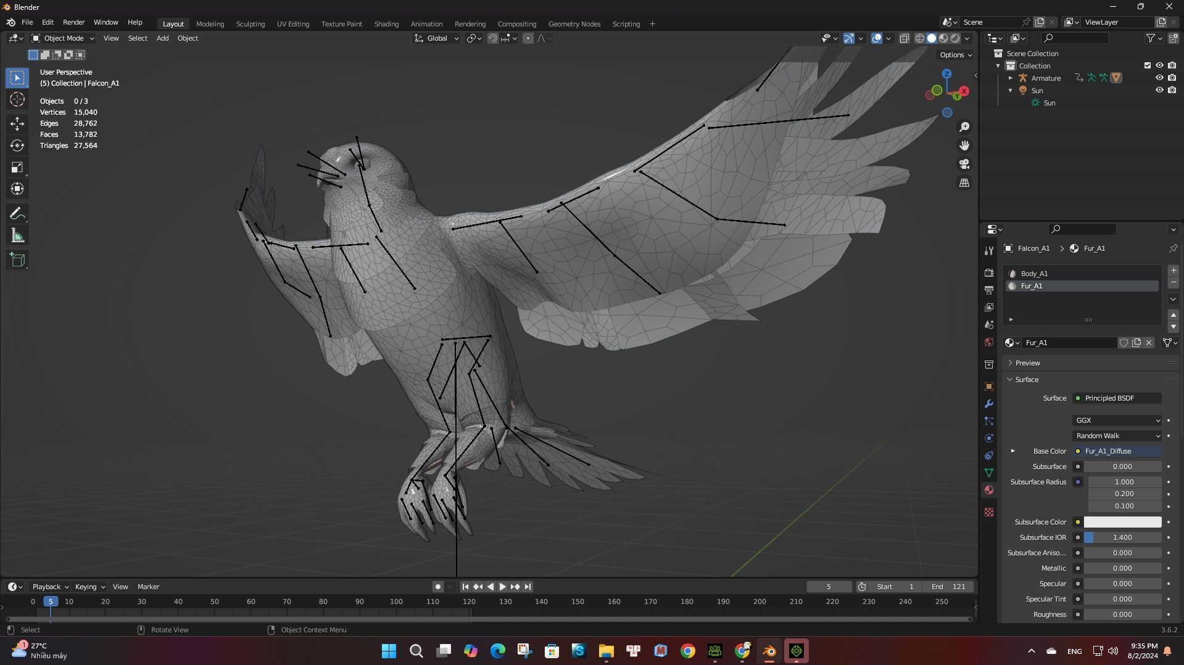Open the Render menu

[73, 22]
